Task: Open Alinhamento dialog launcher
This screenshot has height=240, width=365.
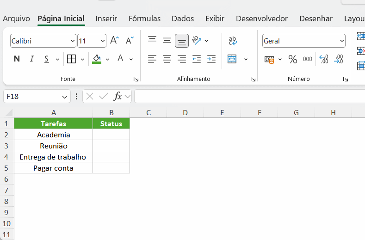Action: point(253,79)
